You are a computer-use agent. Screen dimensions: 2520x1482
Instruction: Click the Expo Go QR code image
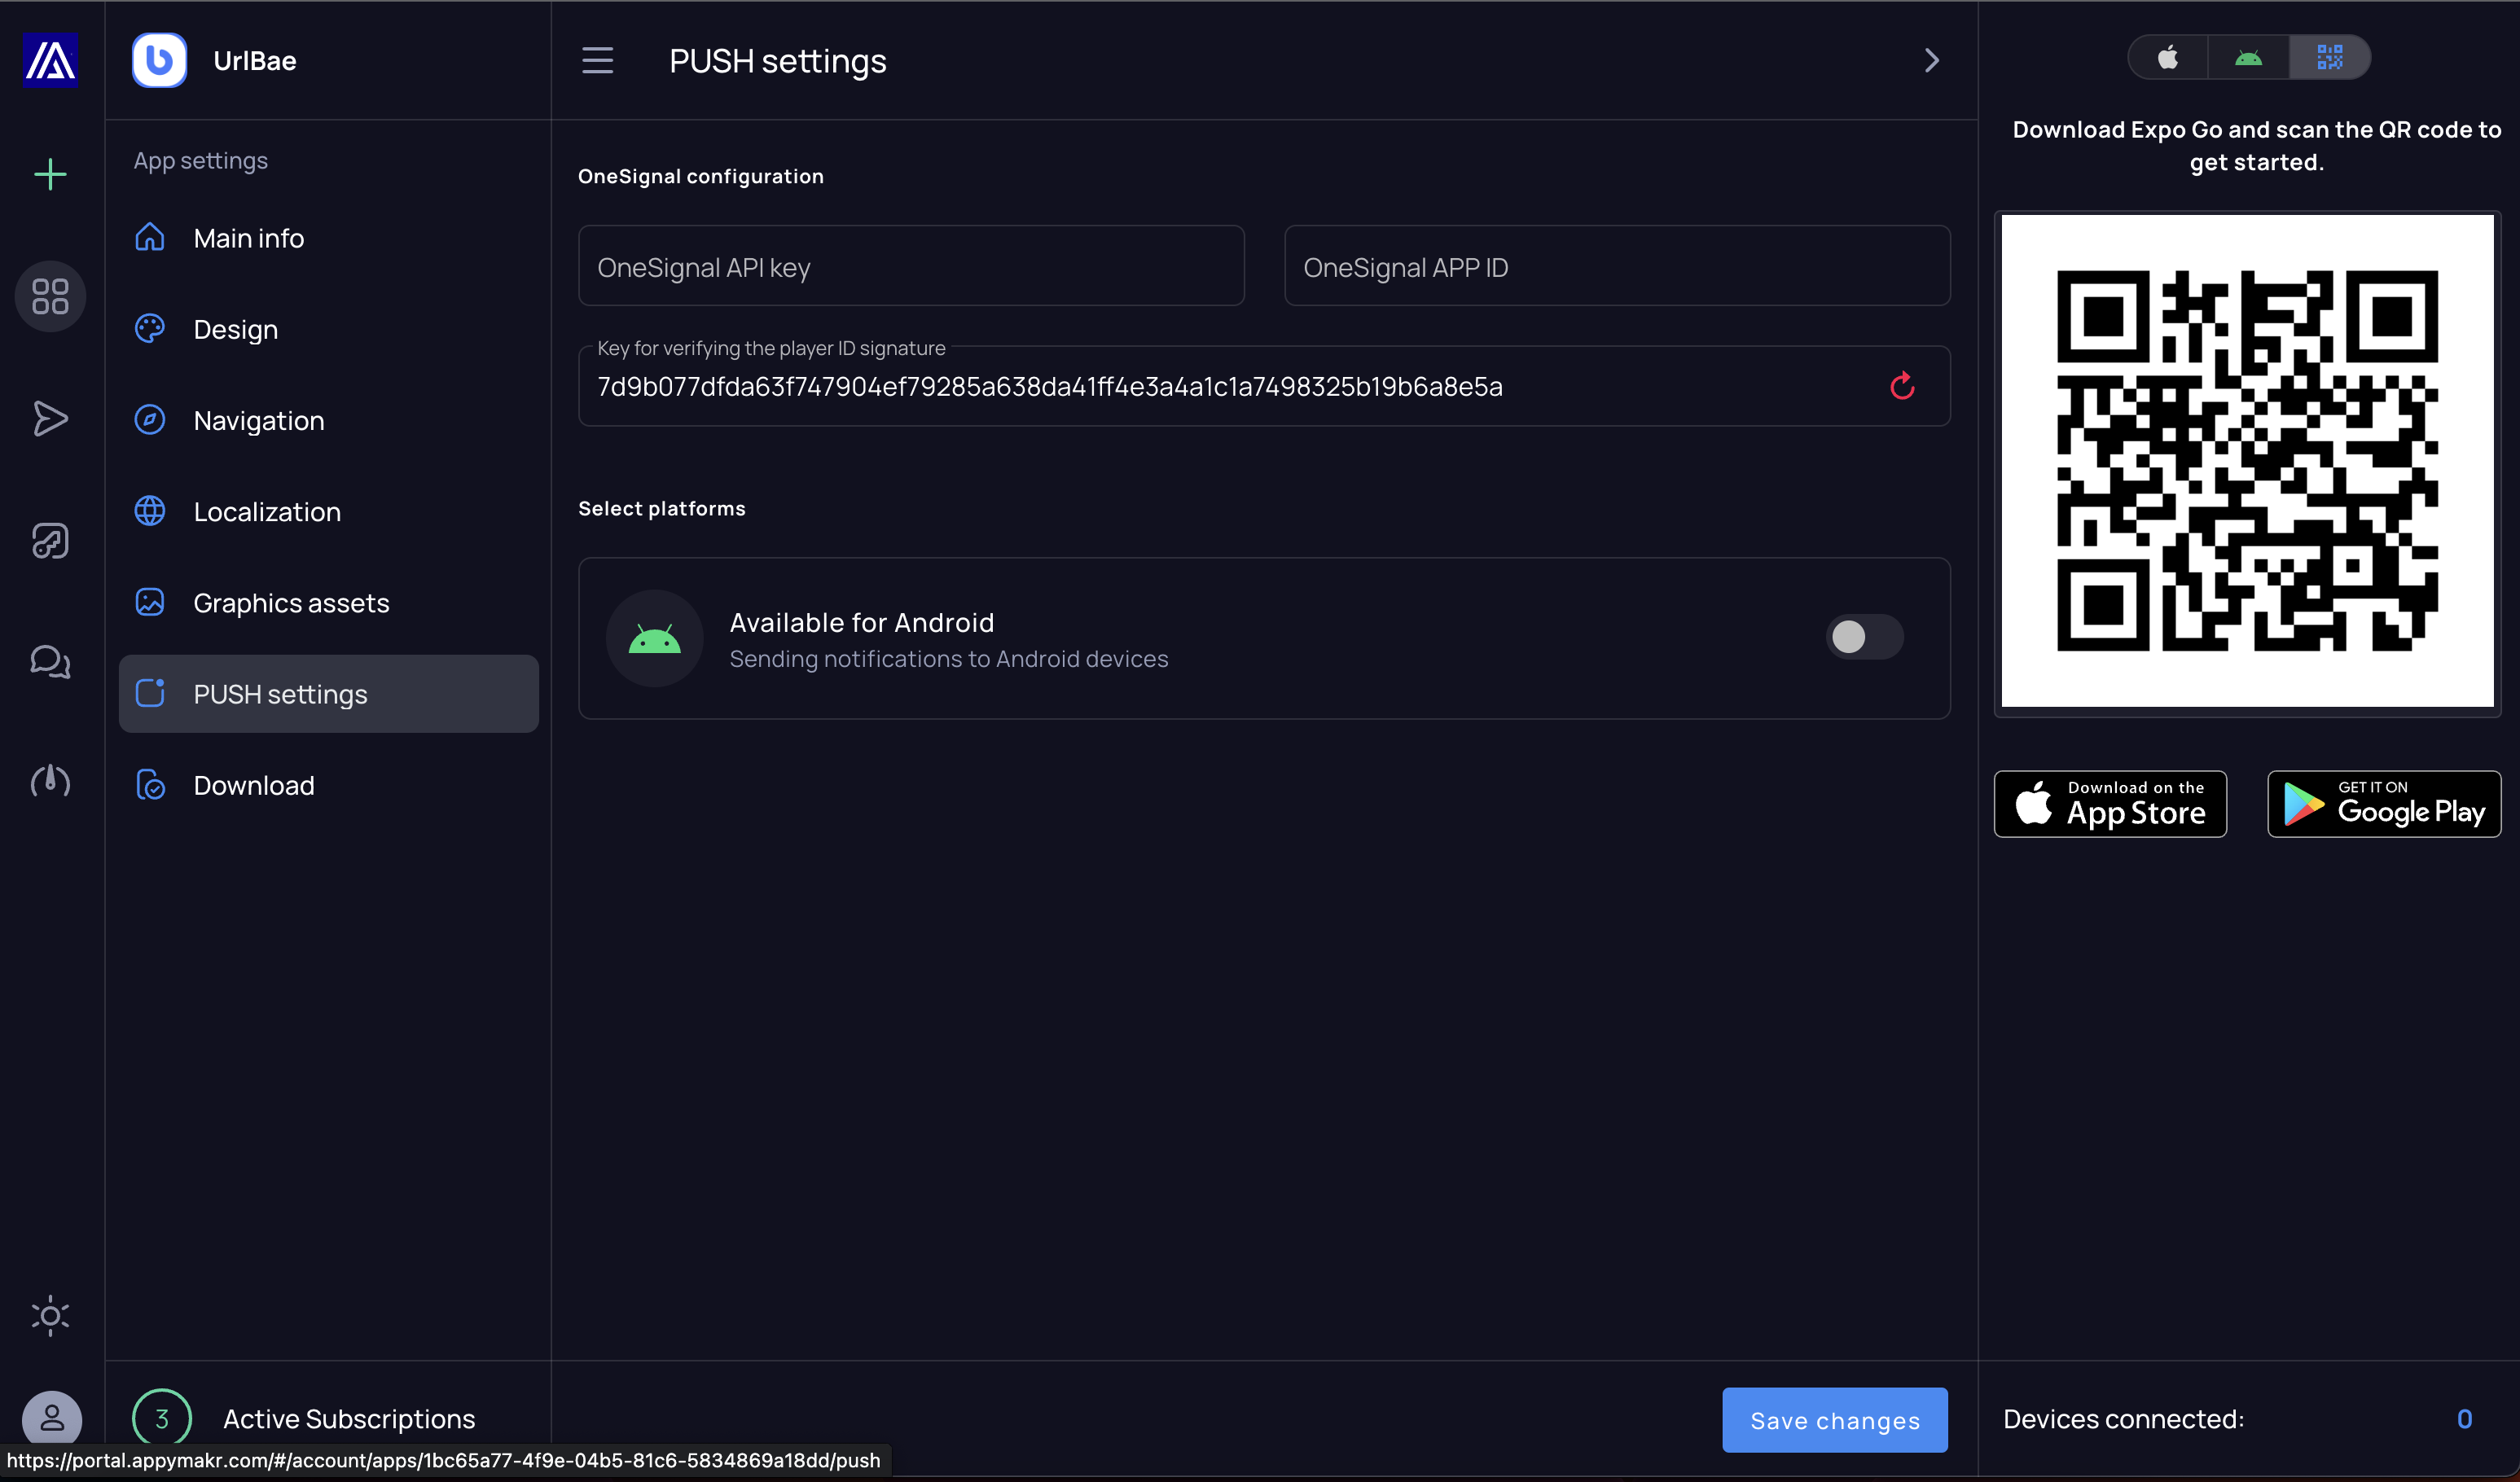coord(2247,461)
